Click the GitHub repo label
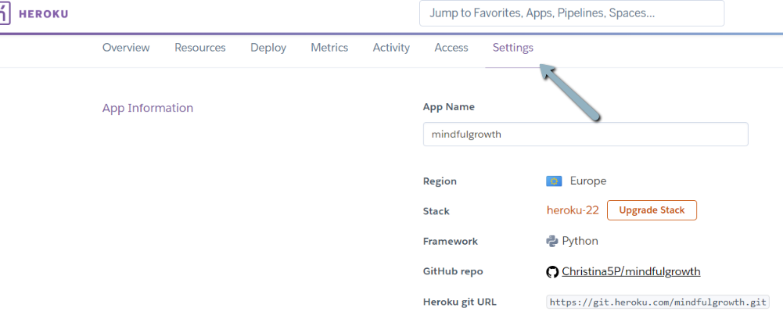The width and height of the screenshot is (783, 319). [453, 271]
